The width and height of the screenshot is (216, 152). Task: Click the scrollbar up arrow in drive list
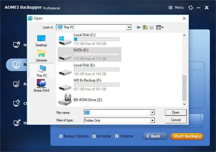(184, 36)
